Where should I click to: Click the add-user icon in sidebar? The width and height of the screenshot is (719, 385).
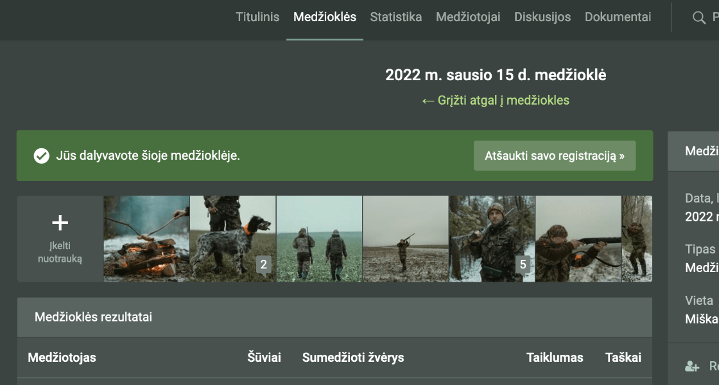click(x=691, y=366)
